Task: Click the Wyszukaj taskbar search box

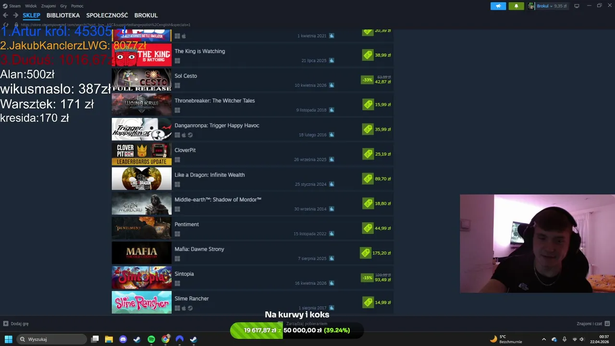Action: click(x=52, y=339)
